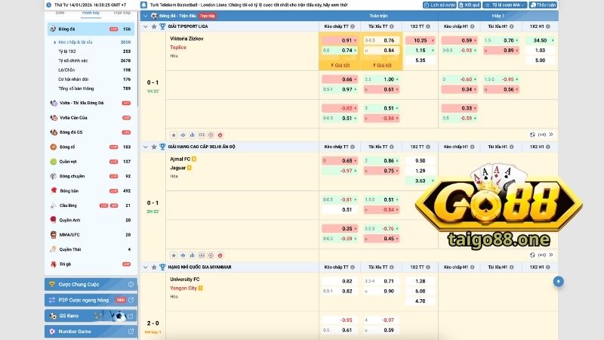Viewport: 604px width, 340px height.
Task: Click Yangon City team name
Action: point(183,288)
